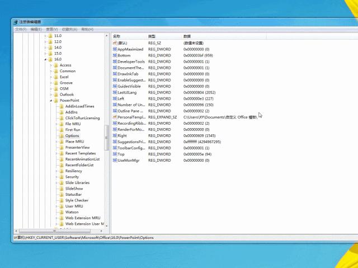Select the StatusBar key

(73, 195)
